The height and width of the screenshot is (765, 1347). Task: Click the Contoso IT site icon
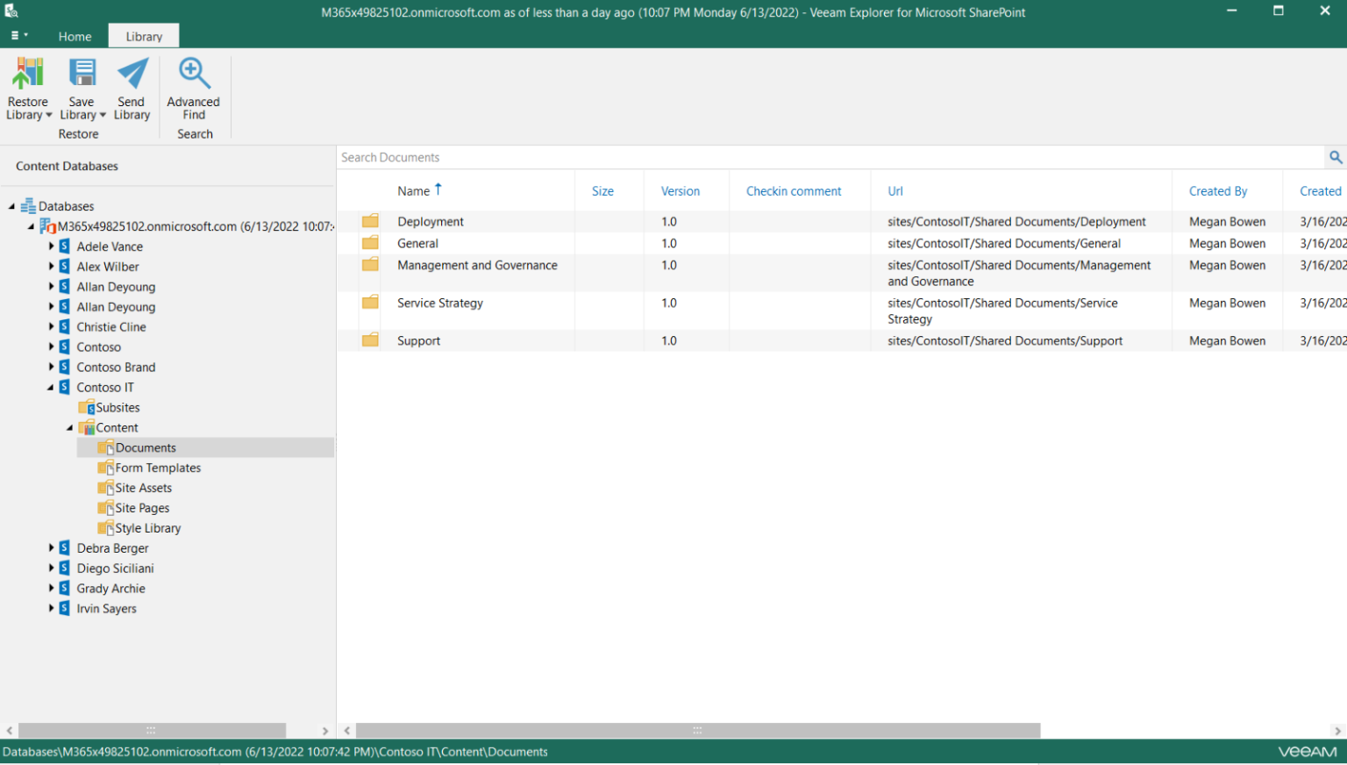coord(65,387)
